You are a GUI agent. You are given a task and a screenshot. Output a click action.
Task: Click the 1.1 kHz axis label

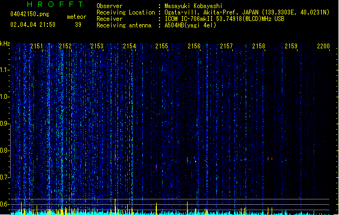4,70
